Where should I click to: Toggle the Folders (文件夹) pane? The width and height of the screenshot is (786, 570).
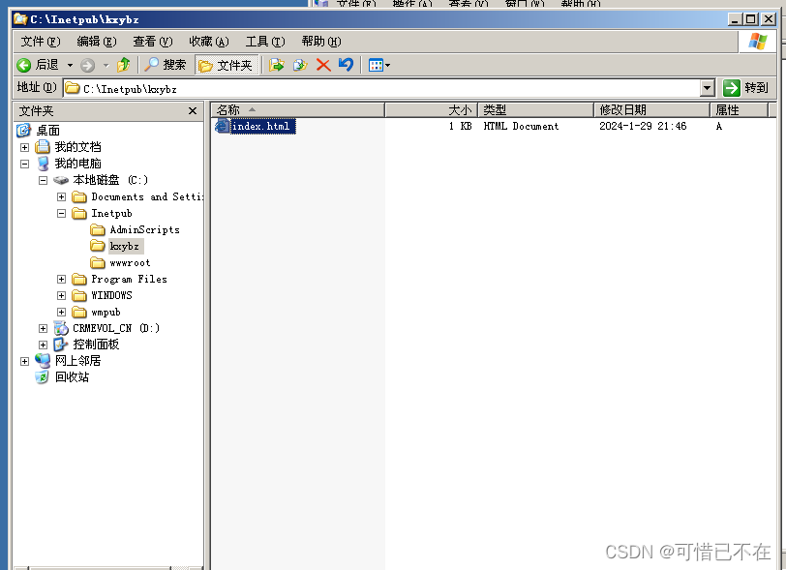point(227,65)
